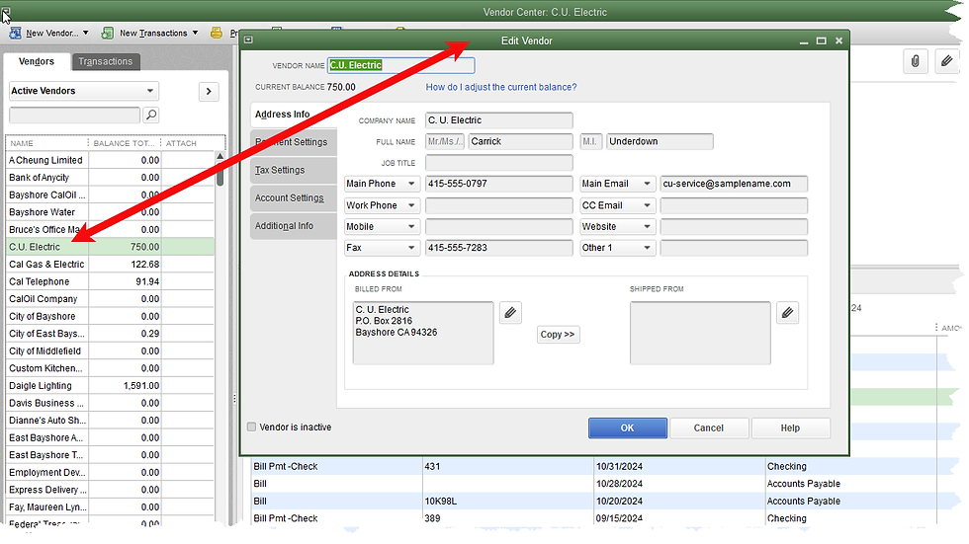
Task: Select Cal Gas & Electric vendor row
Action: (x=110, y=264)
